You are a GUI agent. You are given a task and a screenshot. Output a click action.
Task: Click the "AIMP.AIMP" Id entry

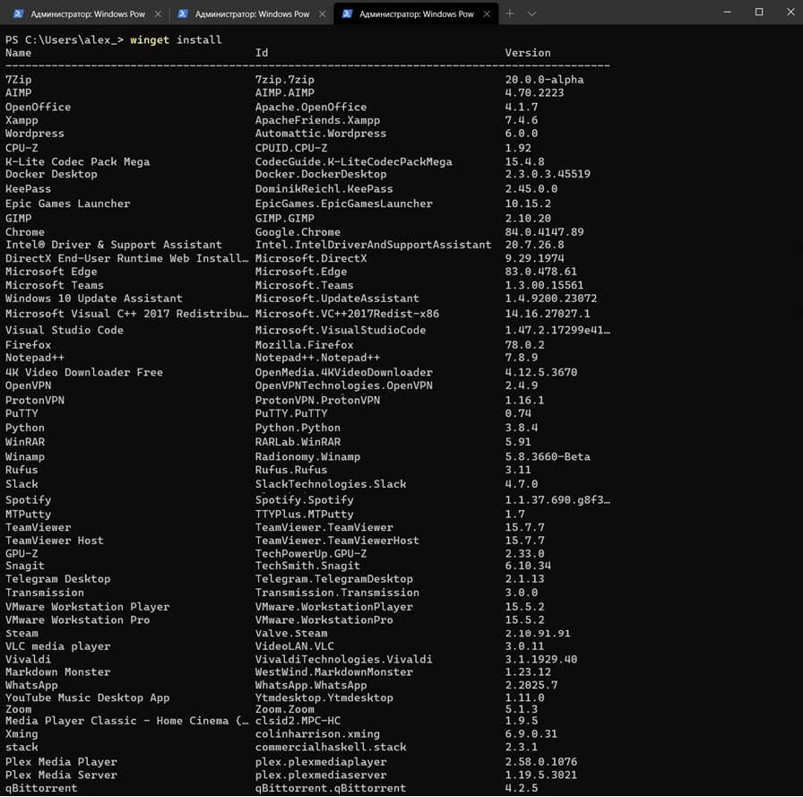(285, 92)
